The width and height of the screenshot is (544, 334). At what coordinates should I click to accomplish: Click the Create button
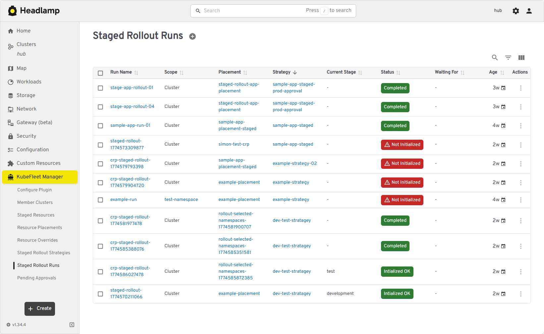coord(40,309)
